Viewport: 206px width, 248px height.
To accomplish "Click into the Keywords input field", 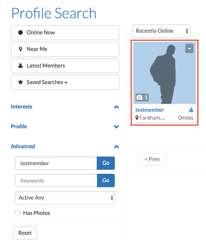I will (56, 180).
